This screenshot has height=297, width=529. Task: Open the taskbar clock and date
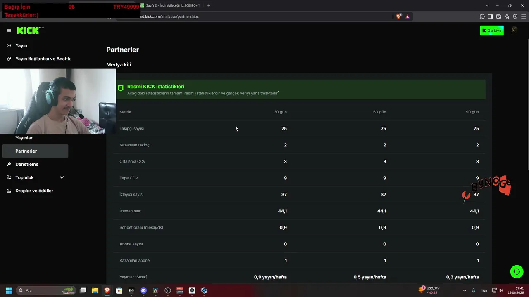[x=516, y=290]
